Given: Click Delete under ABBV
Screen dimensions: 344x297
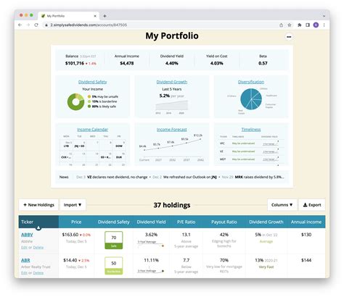Looking at the screenshot, I should (38, 248).
